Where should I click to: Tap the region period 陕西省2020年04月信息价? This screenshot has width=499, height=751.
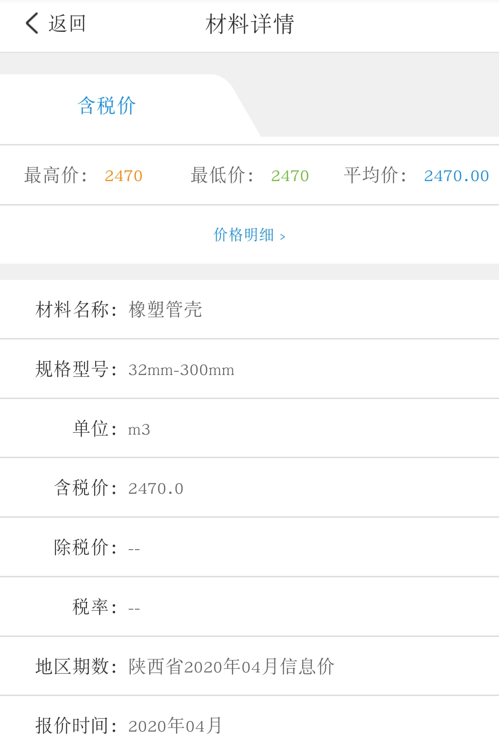[x=231, y=666]
